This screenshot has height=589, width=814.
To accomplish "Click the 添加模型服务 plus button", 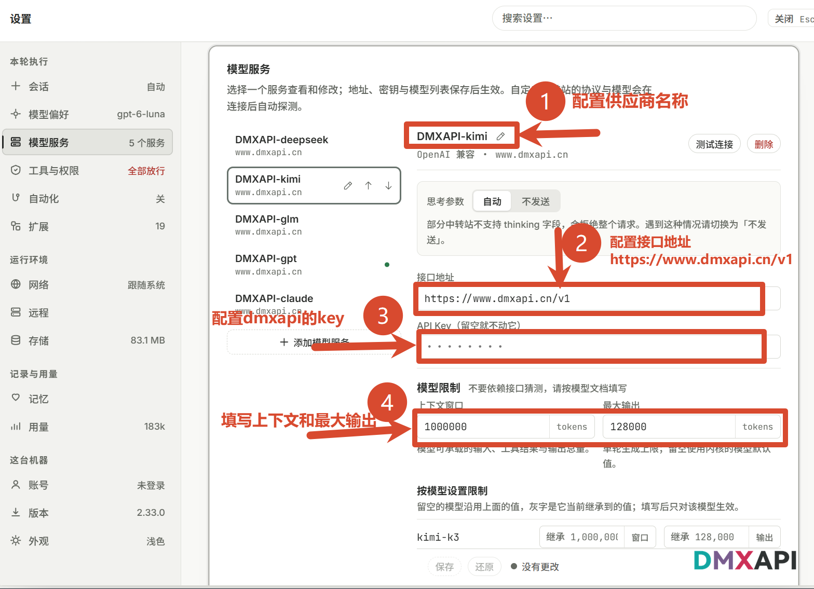I will (314, 343).
